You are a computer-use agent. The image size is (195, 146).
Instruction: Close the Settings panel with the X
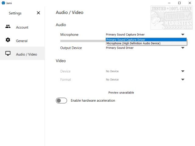(x=38, y=13)
